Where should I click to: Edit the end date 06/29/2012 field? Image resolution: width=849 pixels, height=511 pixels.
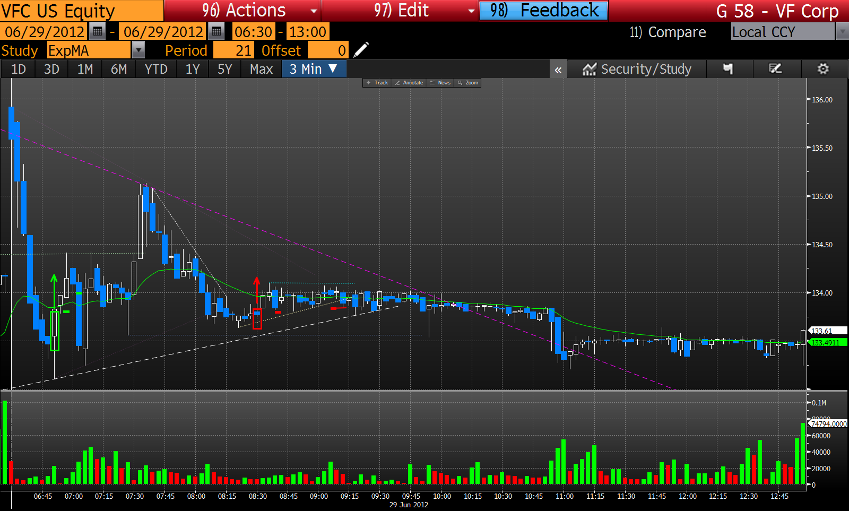[163, 32]
